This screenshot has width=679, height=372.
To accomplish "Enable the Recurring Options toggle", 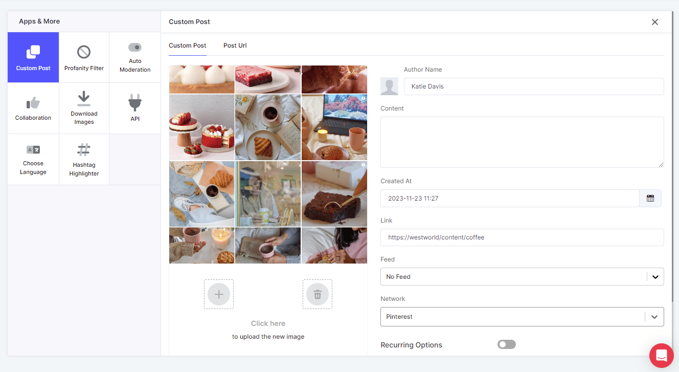I will pyautogui.click(x=506, y=345).
